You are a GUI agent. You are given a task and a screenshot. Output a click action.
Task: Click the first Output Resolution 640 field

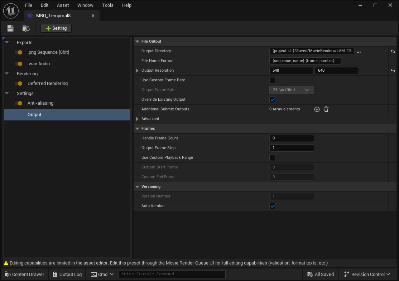291,71
